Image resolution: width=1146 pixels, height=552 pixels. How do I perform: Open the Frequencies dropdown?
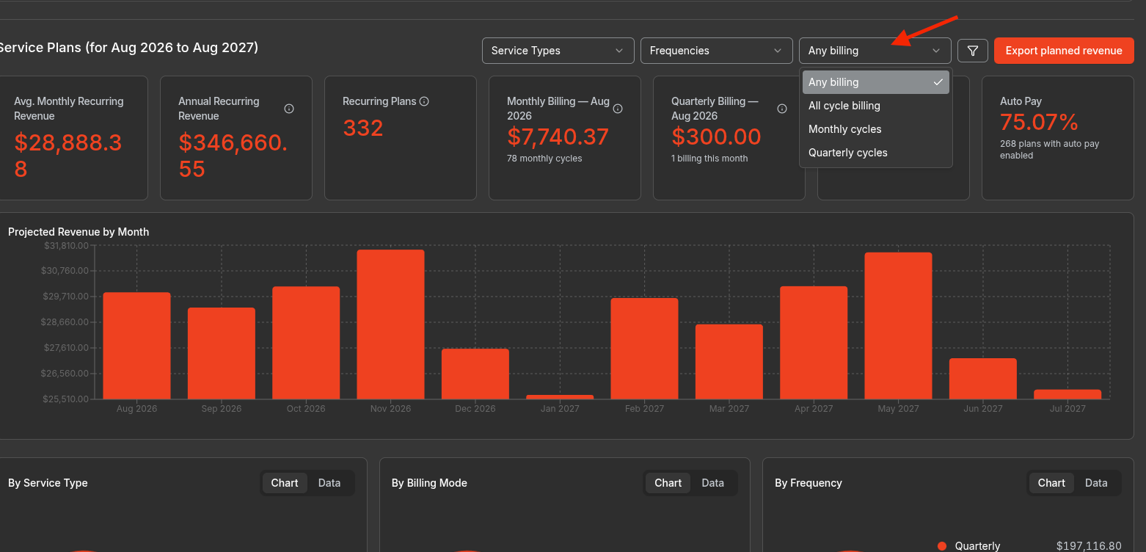[x=717, y=51]
